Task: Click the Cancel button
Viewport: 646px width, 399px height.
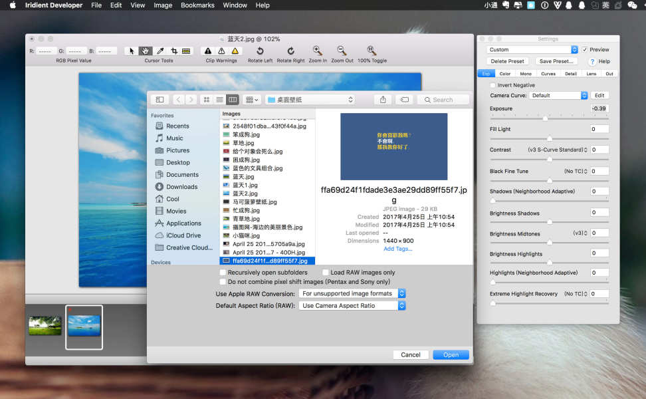Action: (x=411, y=355)
